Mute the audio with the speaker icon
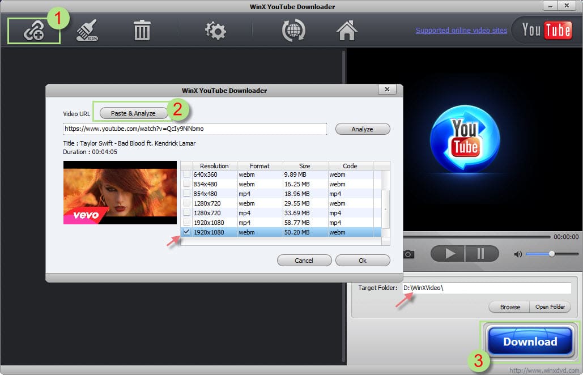 tap(518, 254)
